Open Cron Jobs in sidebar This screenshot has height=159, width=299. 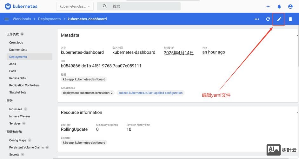[16, 42]
